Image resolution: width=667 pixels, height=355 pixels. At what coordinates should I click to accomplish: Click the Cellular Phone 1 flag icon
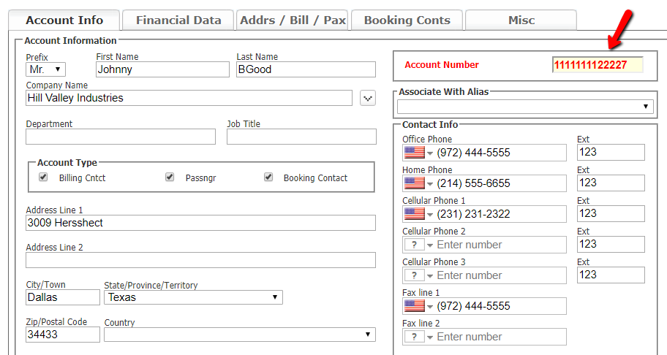coord(415,214)
